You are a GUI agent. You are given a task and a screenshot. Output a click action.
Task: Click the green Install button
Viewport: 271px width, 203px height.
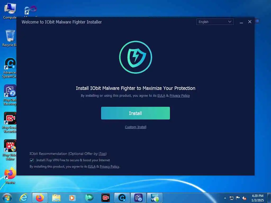pyautogui.click(x=135, y=113)
